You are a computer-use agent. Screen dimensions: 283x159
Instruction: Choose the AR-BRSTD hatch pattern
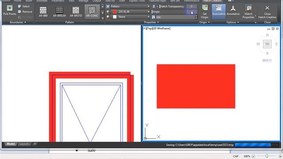(x=76, y=12)
